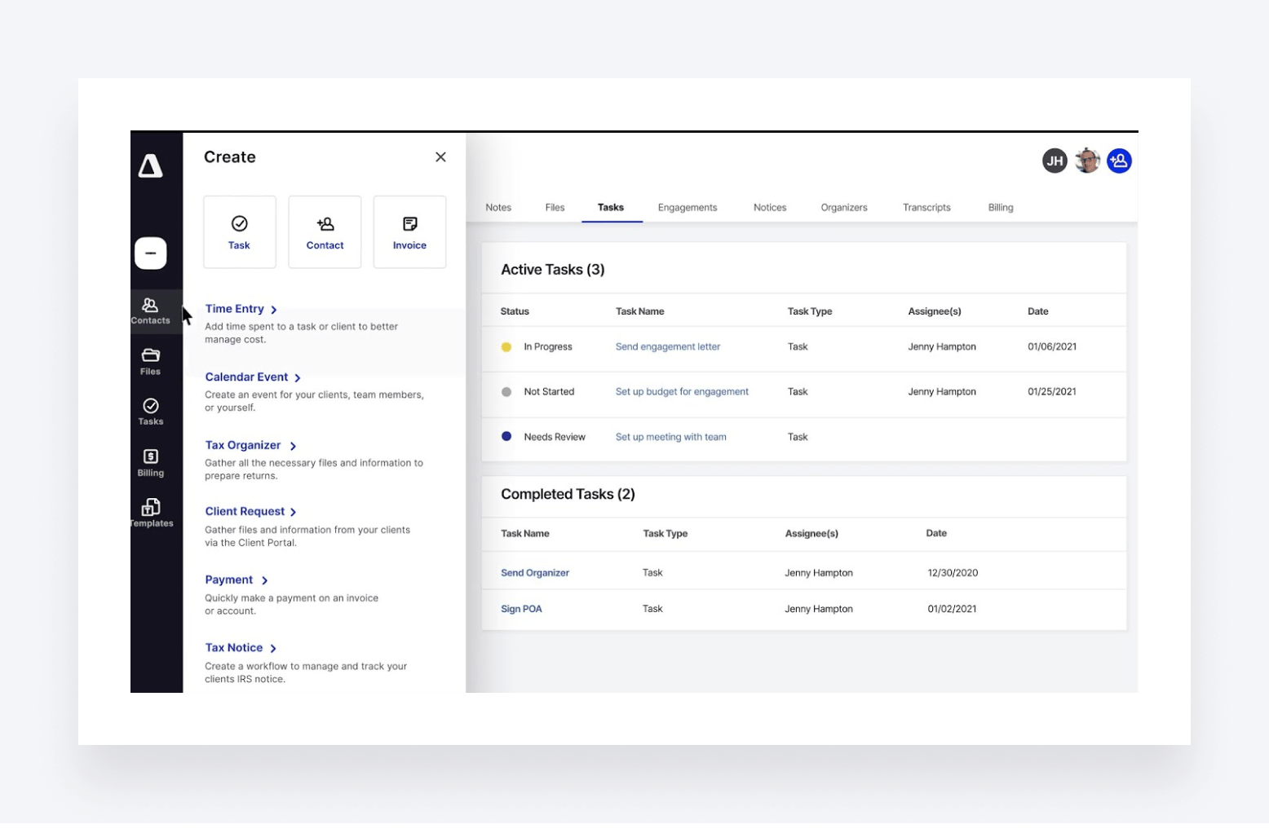Image resolution: width=1269 pixels, height=833 pixels.
Task: Click Needs Review status text
Action: point(555,438)
